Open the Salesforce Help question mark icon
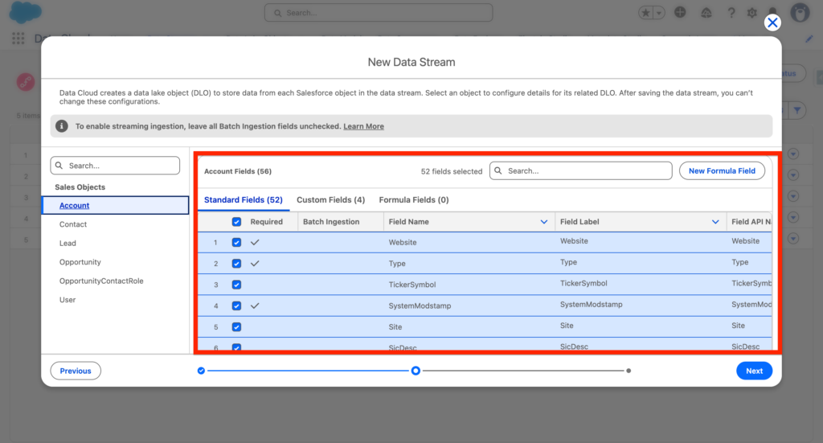This screenshot has height=443, width=823. pos(731,13)
